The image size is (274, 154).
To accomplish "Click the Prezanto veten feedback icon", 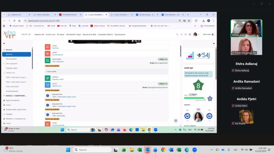I will point(47,78).
